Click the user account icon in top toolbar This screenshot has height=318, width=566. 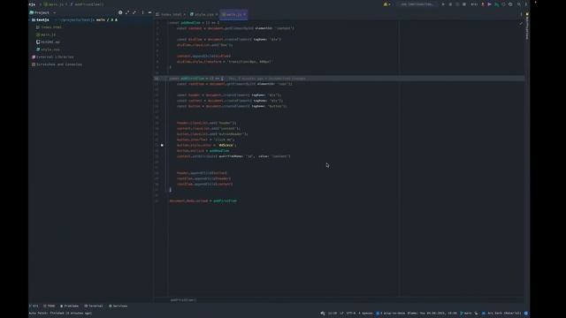386,4
